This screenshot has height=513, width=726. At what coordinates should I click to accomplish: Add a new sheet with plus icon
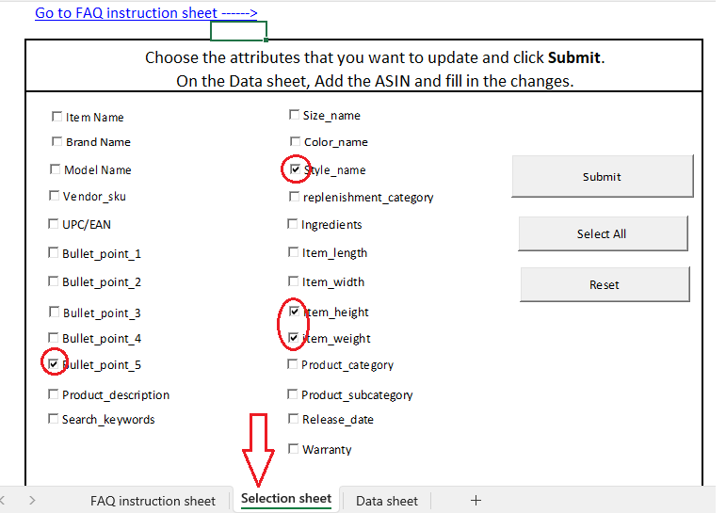point(476,501)
